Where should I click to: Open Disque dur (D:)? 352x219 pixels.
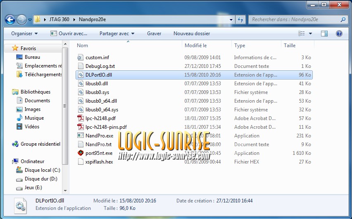pyautogui.click(x=37, y=179)
